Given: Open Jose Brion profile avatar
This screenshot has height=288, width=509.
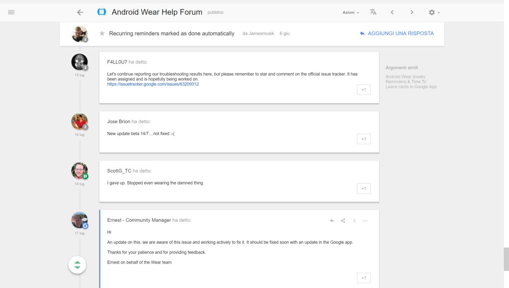Looking at the screenshot, I should (80, 122).
